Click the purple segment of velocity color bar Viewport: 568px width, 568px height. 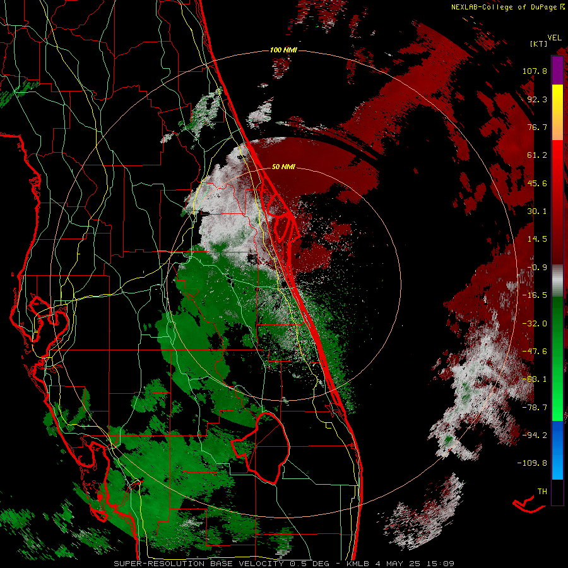[x=557, y=71]
